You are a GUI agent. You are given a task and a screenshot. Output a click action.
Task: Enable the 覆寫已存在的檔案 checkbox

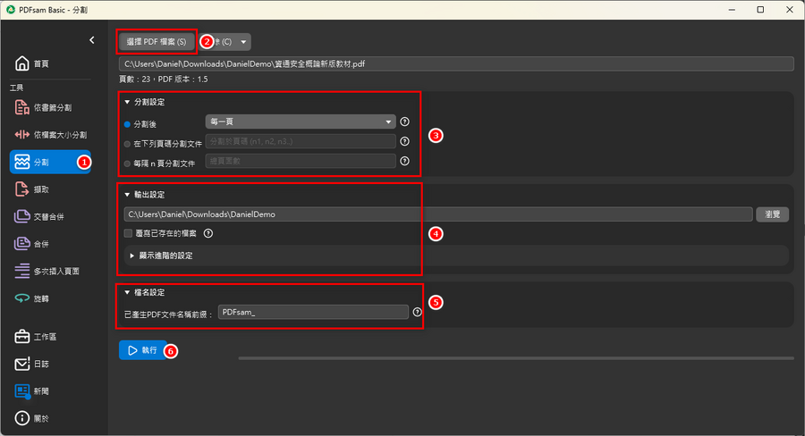coord(128,233)
